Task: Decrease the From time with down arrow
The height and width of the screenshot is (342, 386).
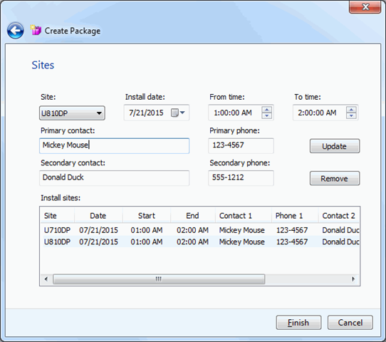Action: [266, 115]
